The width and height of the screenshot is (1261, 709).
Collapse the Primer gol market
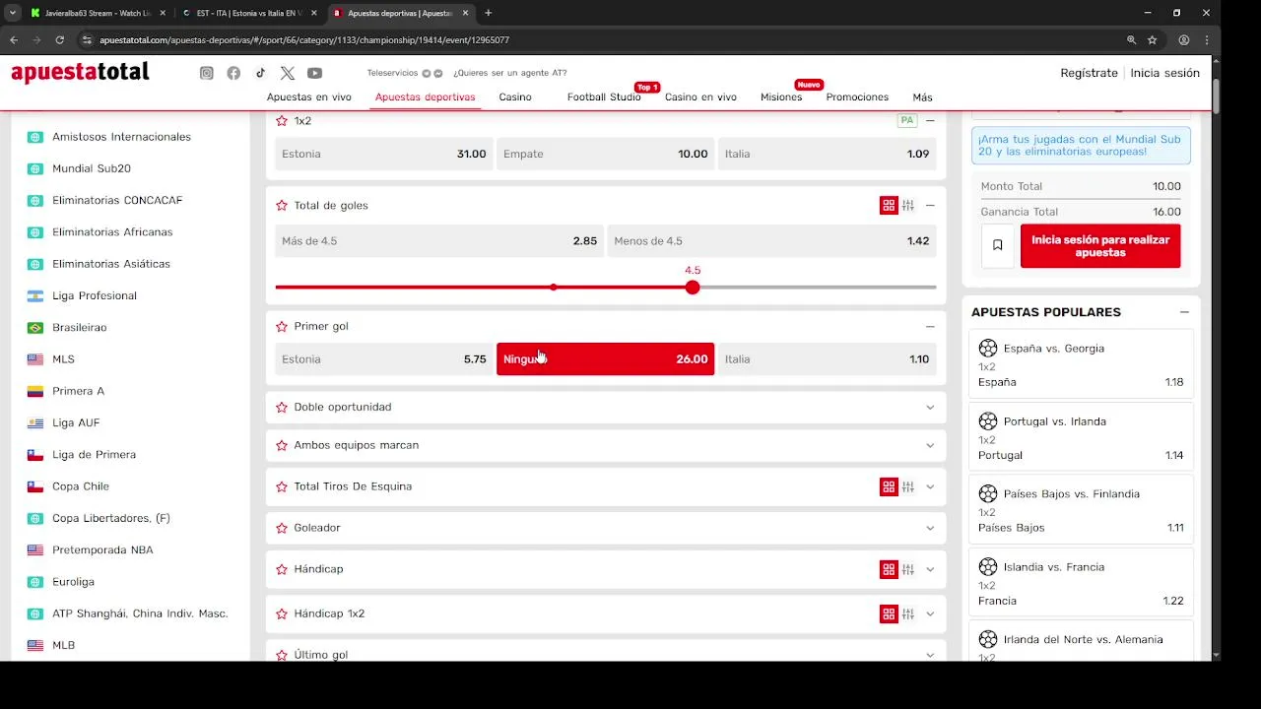click(930, 326)
